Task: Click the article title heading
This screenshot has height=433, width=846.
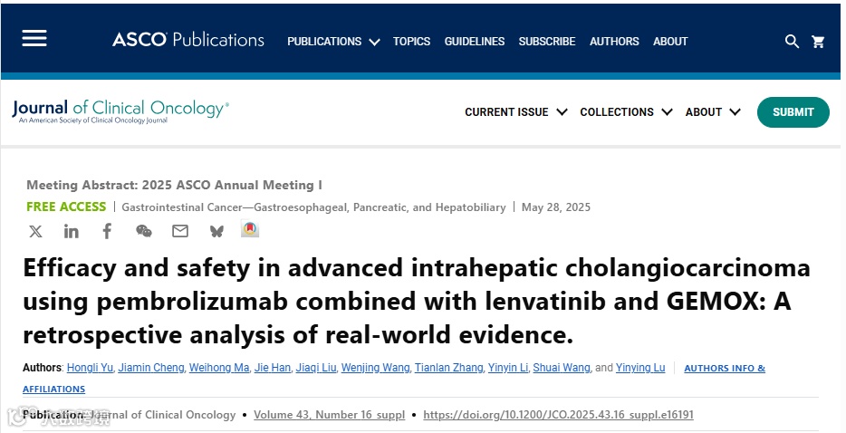Action: (417, 302)
